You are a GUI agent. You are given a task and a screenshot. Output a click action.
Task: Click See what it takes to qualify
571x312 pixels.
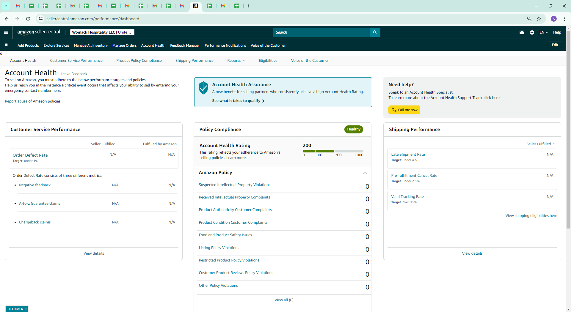(238, 101)
